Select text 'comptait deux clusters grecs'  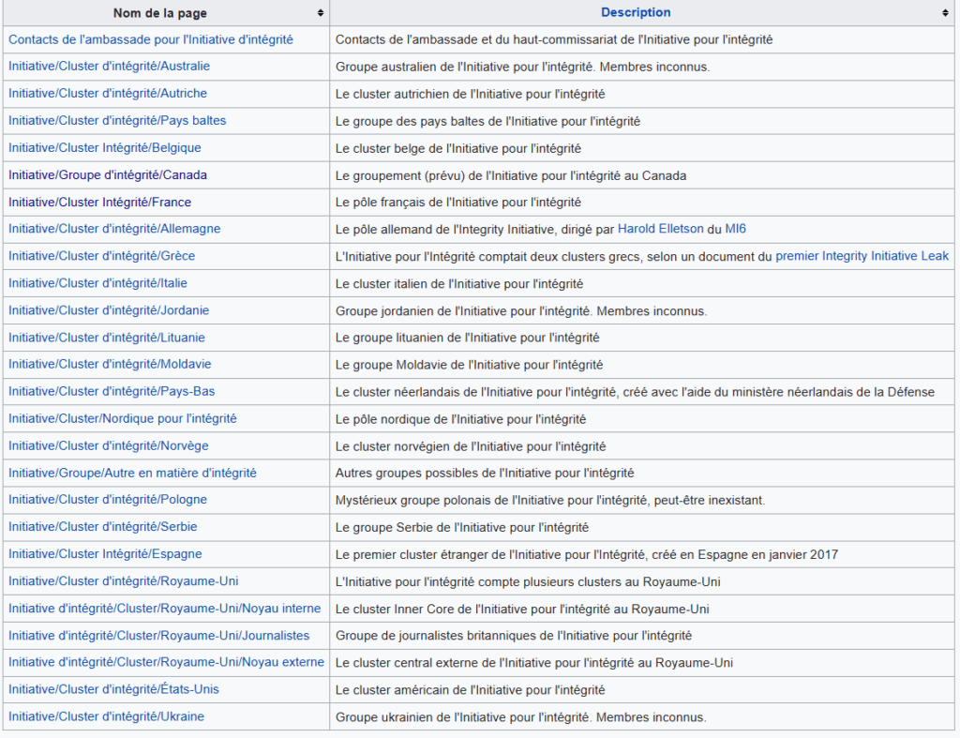tap(559, 256)
